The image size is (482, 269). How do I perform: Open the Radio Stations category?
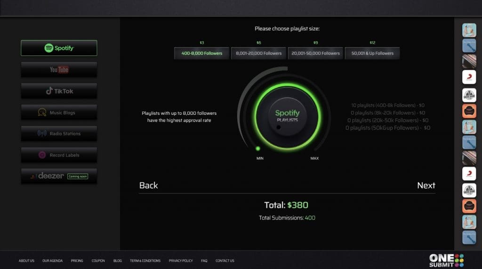point(59,134)
